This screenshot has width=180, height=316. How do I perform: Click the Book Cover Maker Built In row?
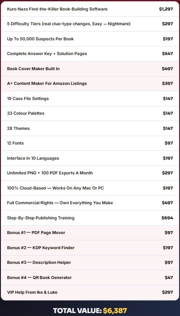[x=90, y=69]
